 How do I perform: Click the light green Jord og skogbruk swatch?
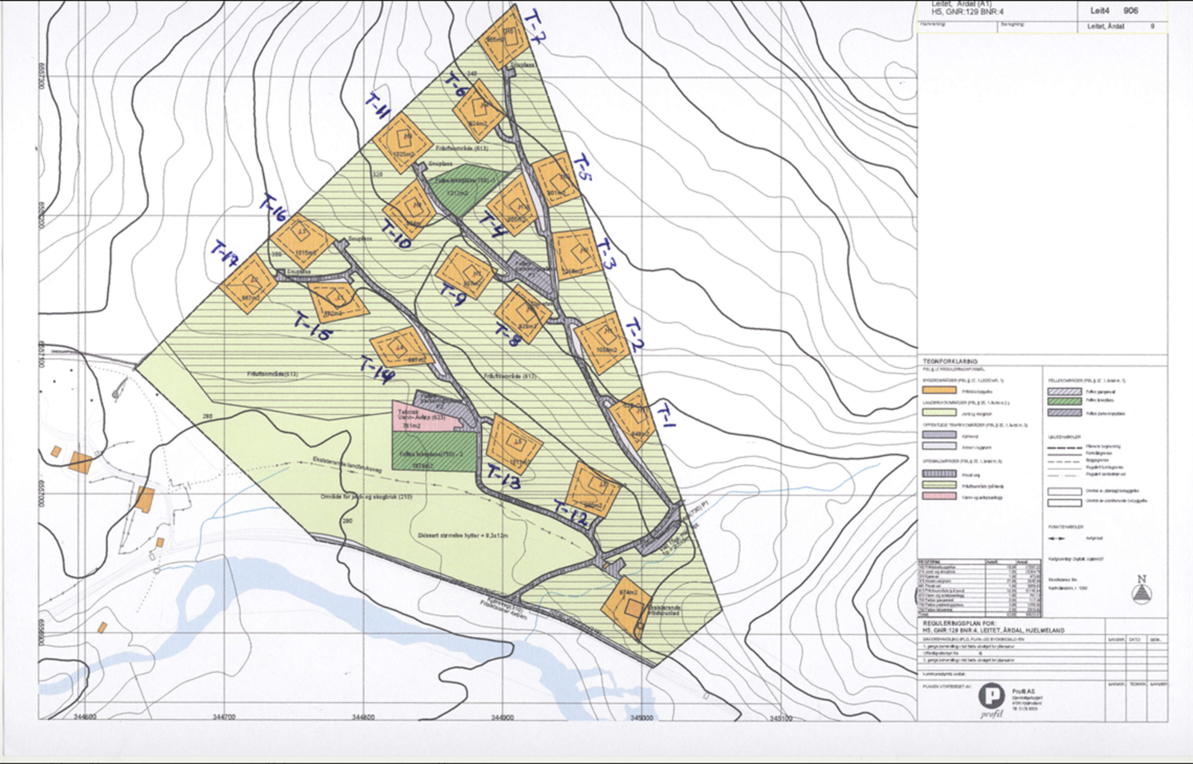[939, 412]
